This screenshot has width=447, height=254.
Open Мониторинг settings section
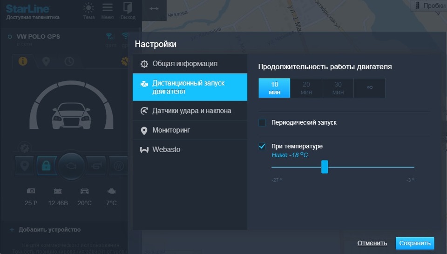190,130
